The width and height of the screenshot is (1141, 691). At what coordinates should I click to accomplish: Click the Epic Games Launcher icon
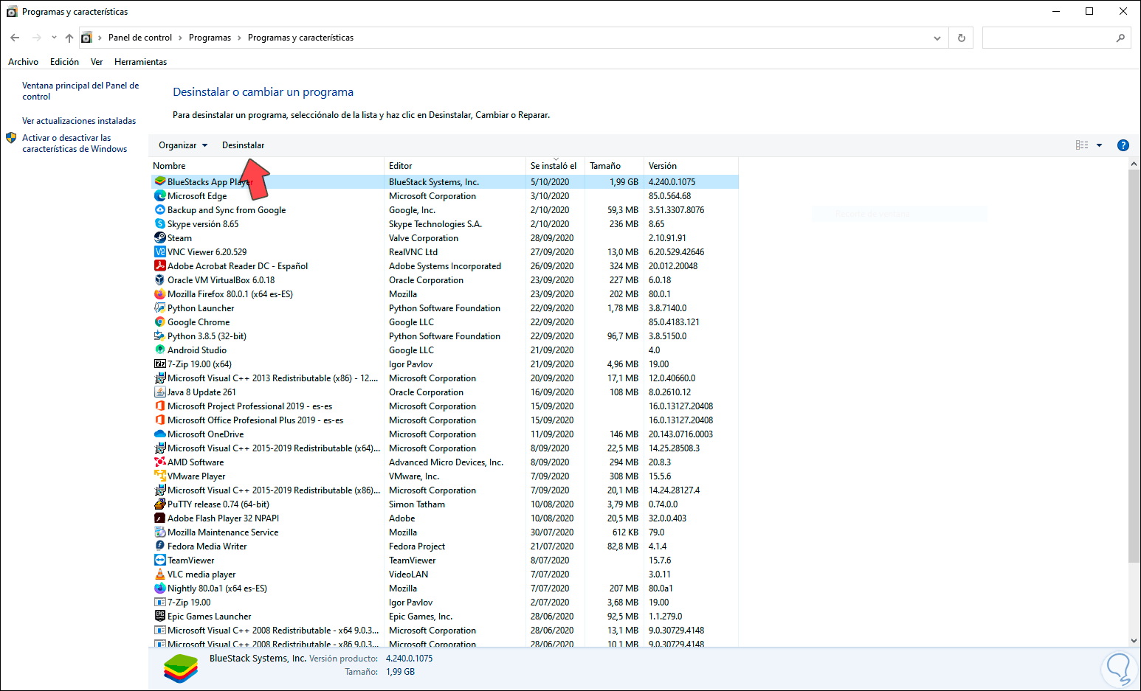[159, 617]
